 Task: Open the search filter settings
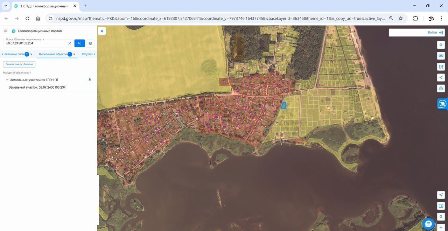90,43
